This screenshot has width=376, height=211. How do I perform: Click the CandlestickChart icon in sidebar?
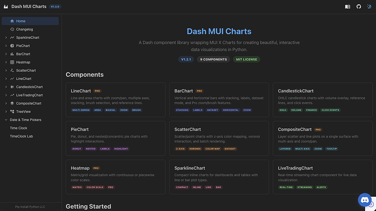[12, 87]
